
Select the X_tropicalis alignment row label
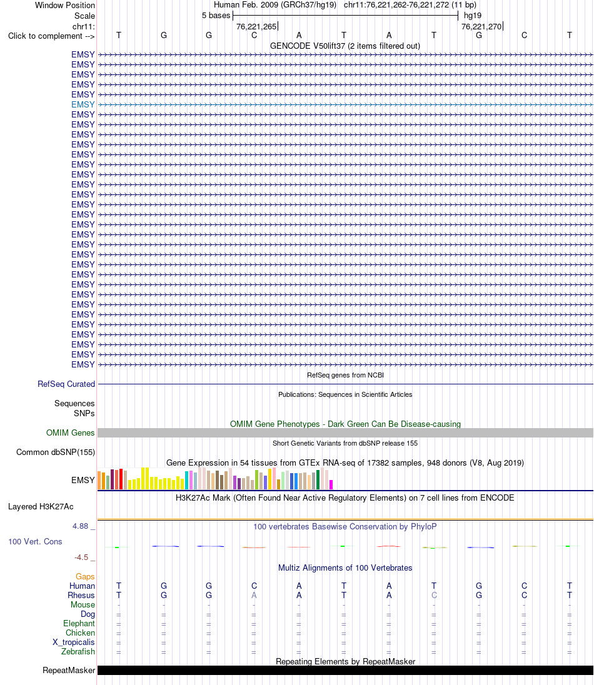tap(73, 642)
